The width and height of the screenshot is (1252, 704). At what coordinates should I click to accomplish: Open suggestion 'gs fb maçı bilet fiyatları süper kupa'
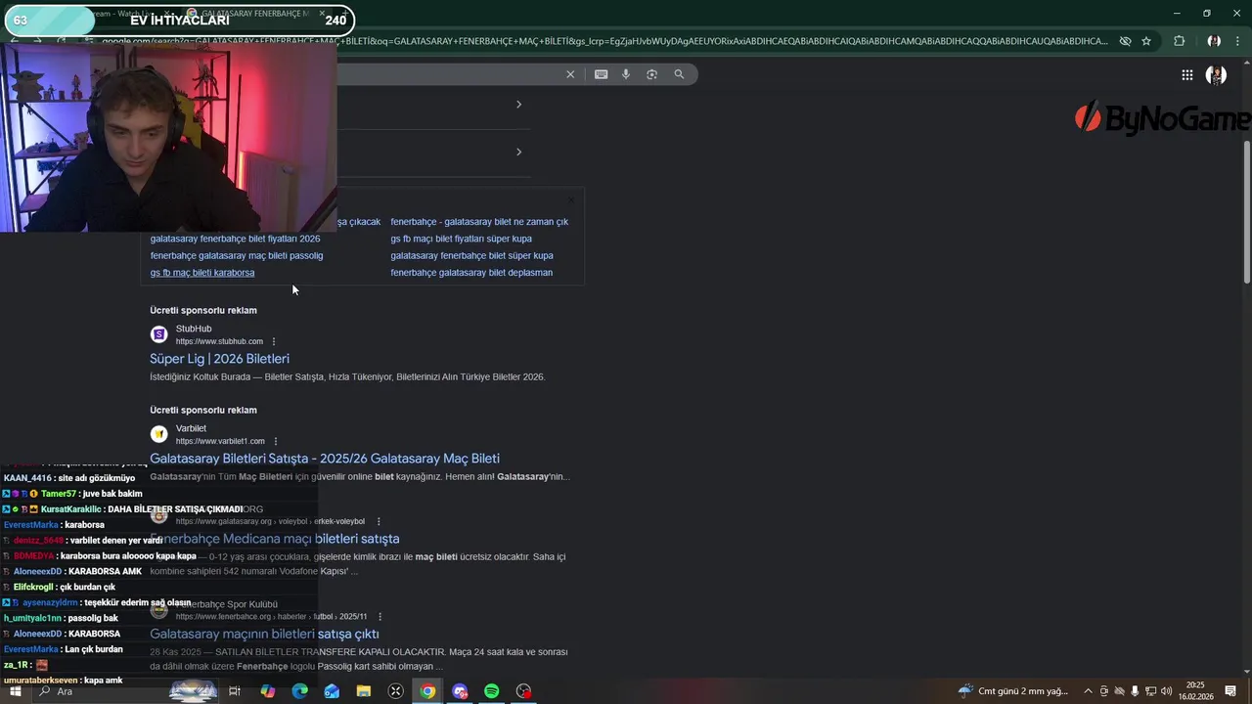tap(462, 239)
